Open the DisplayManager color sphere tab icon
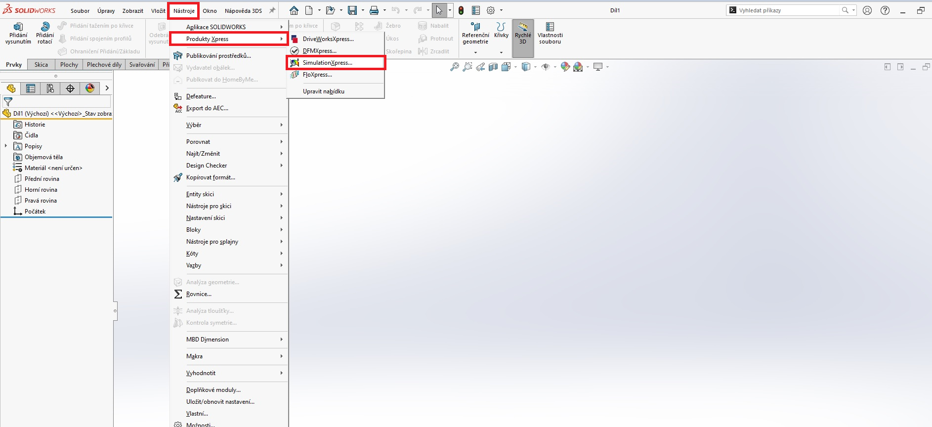 coord(90,88)
